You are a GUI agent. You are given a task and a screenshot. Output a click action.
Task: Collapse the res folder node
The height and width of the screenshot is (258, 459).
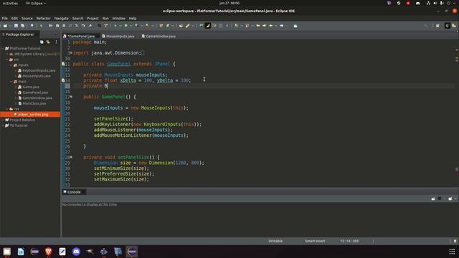(x=7, y=109)
